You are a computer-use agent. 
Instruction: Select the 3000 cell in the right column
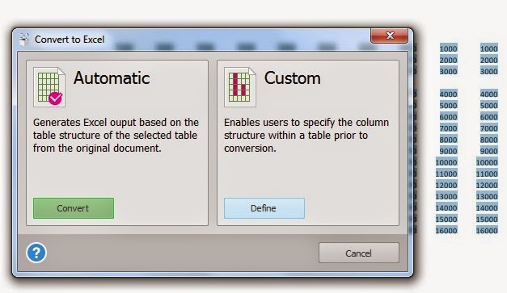point(488,71)
